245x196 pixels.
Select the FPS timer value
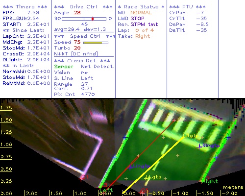[x=33, y=13]
